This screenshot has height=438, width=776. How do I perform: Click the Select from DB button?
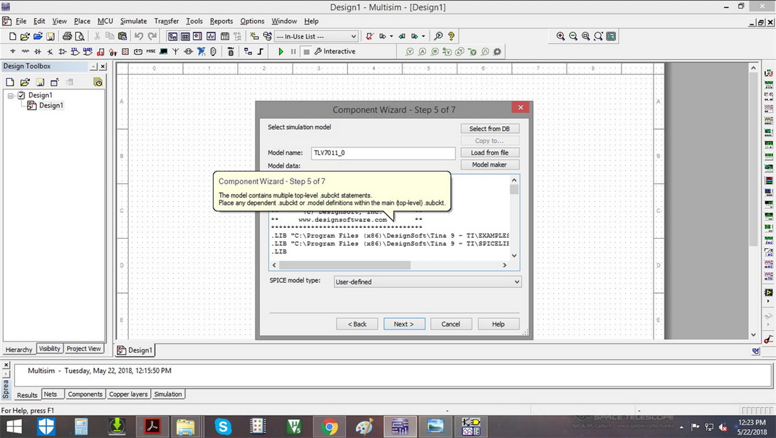(x=490, y=129)
